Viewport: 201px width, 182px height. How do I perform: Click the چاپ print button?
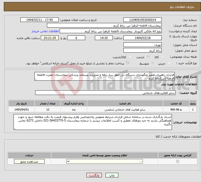pos(112,175)
